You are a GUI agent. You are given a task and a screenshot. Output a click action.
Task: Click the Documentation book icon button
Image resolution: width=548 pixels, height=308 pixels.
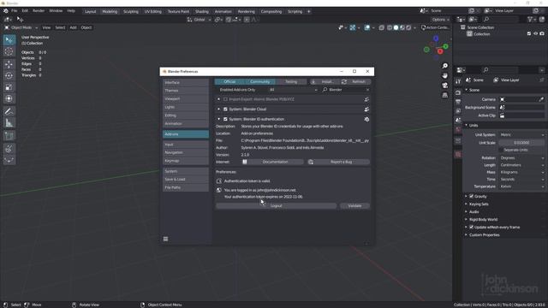pos(273,162)
